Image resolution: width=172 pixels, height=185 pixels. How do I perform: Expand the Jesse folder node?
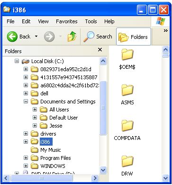pos(35,126)
